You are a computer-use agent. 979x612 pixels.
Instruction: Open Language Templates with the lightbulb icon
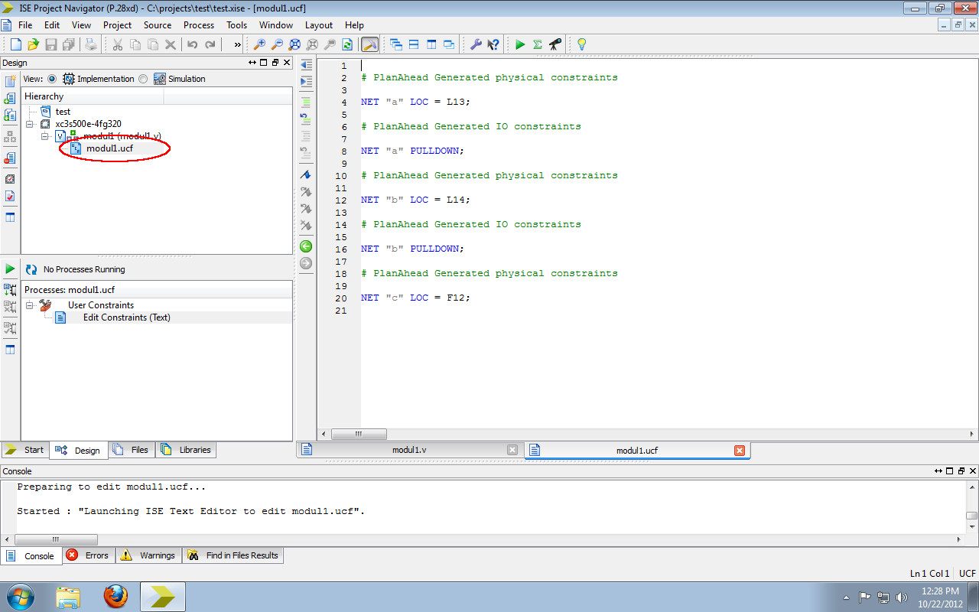point(581,44)
